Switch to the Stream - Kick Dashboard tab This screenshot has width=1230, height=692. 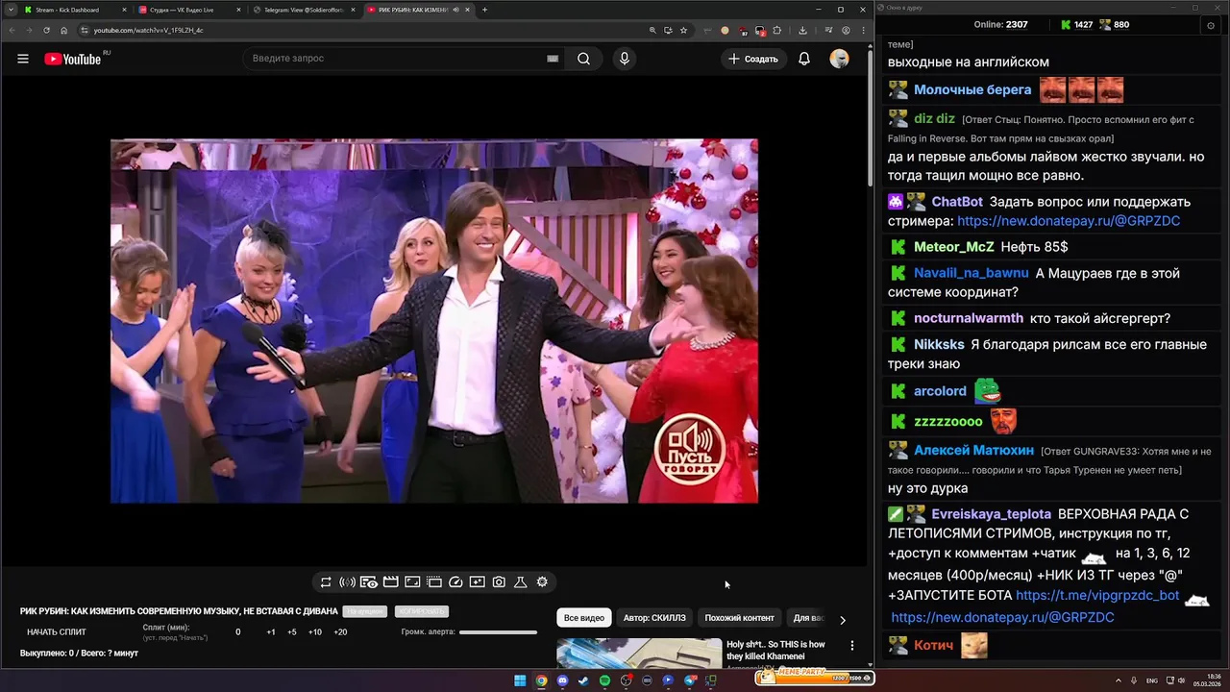coord(75,10)
